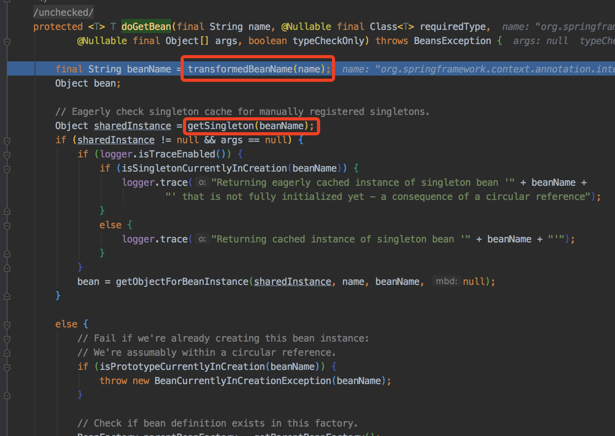This screenshot has width=615, height=436.
Task: Click isPrototypeCurrentlyInCreation method call
Action: coord(182,366)
